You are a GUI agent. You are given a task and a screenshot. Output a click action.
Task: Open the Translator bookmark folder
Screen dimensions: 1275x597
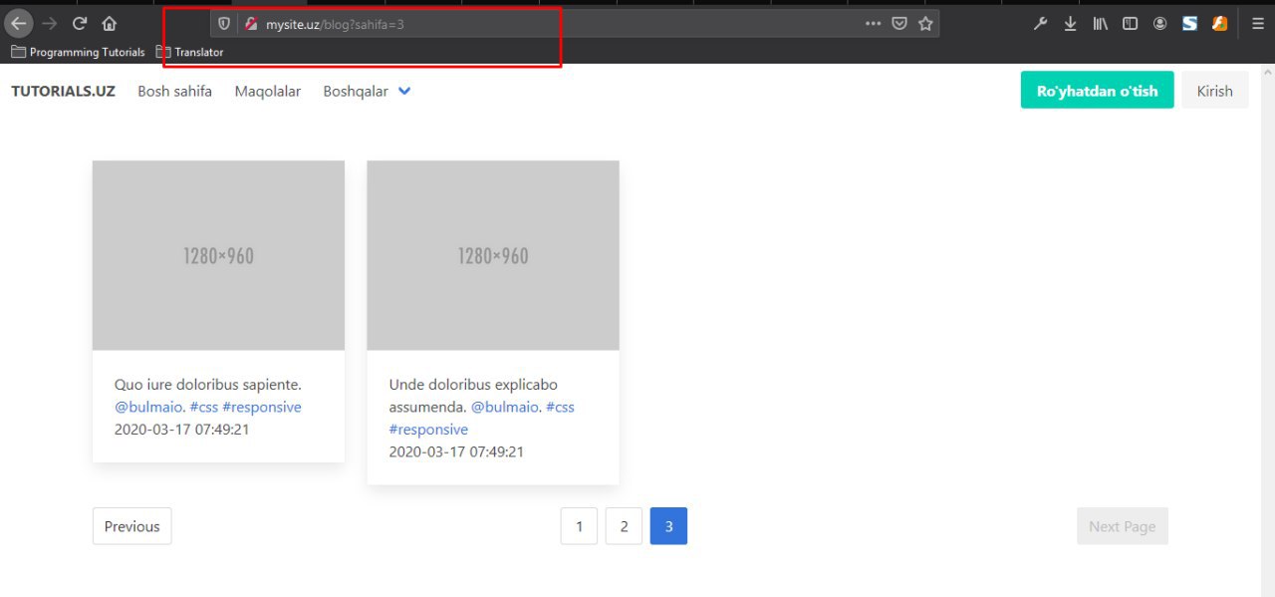(x=189, y=52)
